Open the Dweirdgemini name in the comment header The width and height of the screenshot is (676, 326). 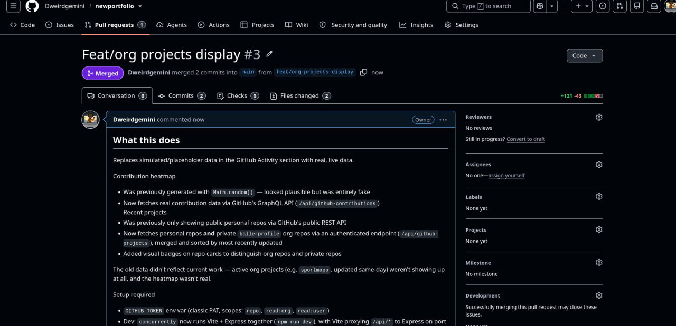(134, 120)
